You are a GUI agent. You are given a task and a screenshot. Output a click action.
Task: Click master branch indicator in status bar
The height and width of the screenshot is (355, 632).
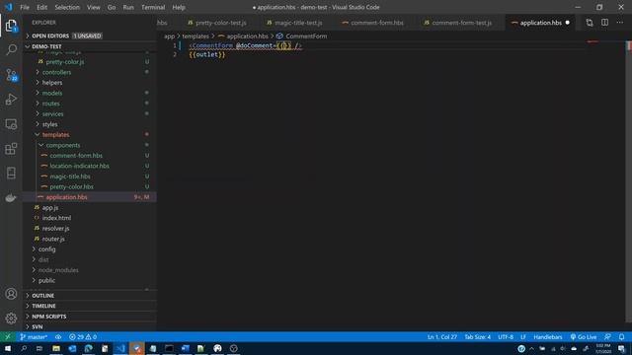pos(34,337)
